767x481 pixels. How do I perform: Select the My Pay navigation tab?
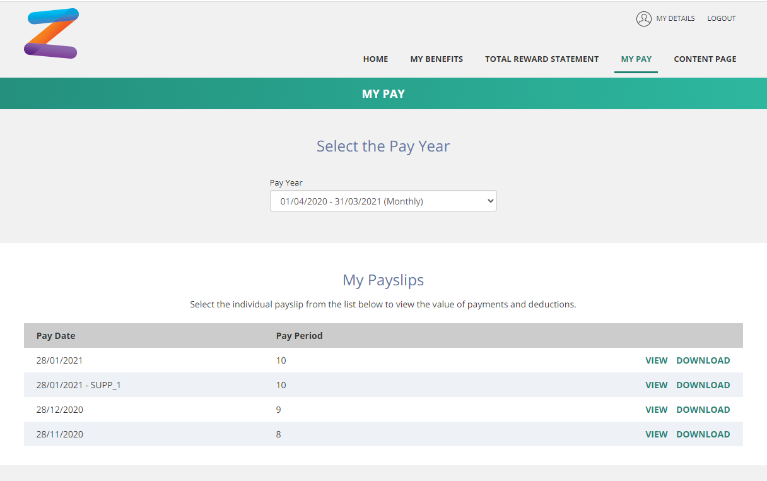636,59
